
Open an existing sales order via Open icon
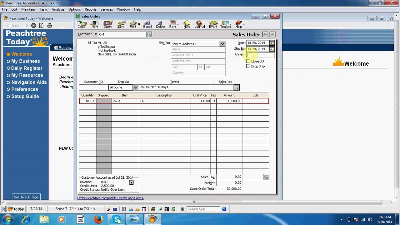click(x=107, y=24)
